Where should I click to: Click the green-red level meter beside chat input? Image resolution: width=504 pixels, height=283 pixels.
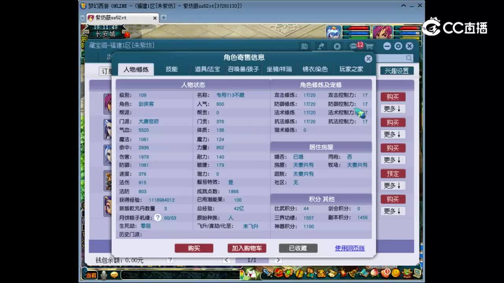pyautogui.click(x=241, y=275)
